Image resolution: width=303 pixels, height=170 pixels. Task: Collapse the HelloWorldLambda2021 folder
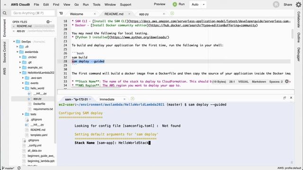[20, 73]
